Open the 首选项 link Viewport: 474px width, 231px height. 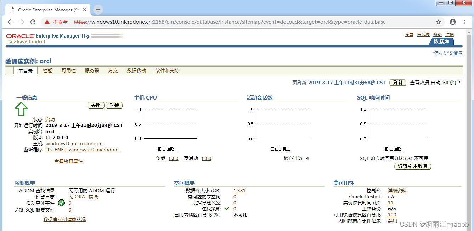point(423,35)
